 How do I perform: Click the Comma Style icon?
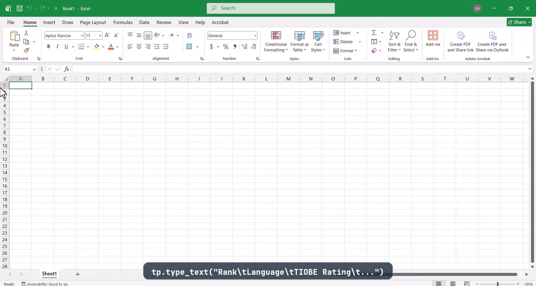point(234,47)
